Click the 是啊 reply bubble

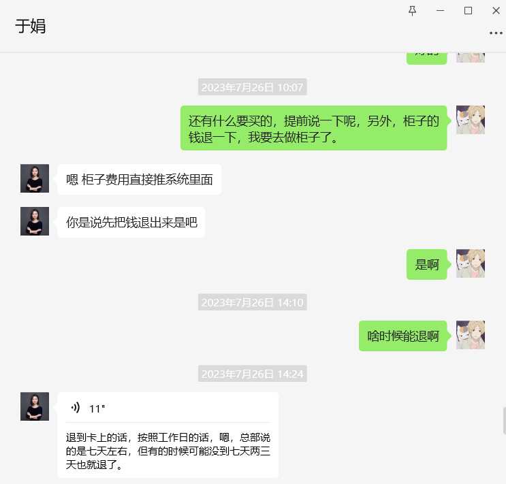tap(426, 265)
